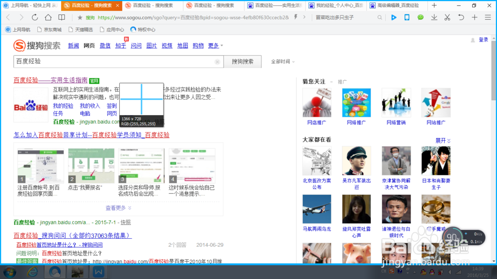The image size is (497, 279).
Task: Select the 知乎 search category
Action: point(120,46)
